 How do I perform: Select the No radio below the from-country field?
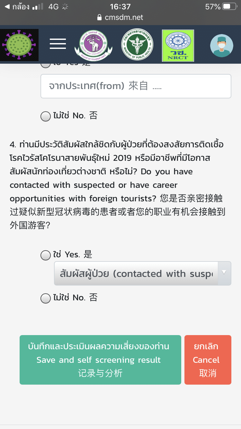point(46,116)
